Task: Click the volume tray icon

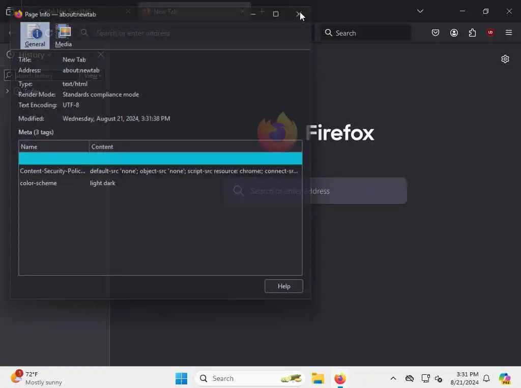Action: [x=439, y=379]
